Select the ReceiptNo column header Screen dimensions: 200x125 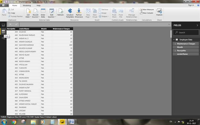click(13, 29)
